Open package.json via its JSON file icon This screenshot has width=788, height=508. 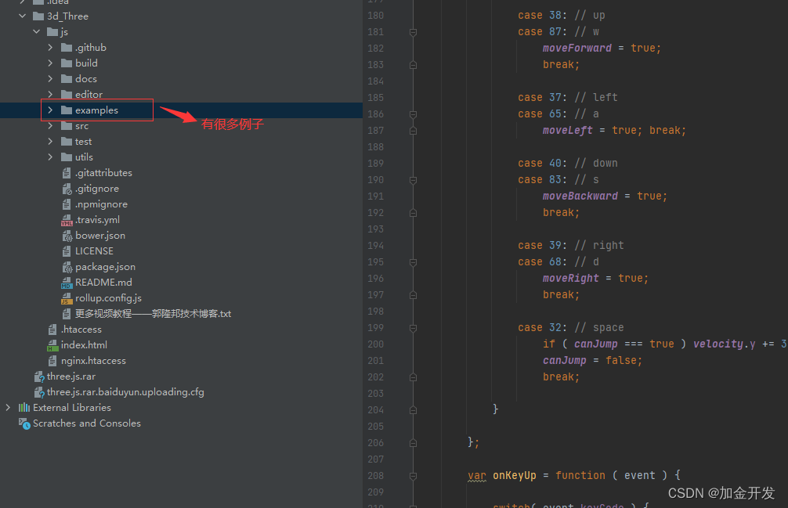(x=69, y=266)
